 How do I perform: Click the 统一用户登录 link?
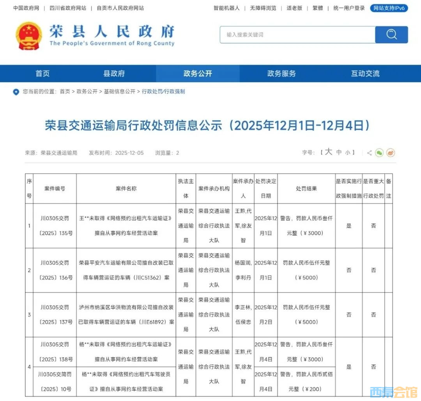pyautogui.click(x=349, y=8)
